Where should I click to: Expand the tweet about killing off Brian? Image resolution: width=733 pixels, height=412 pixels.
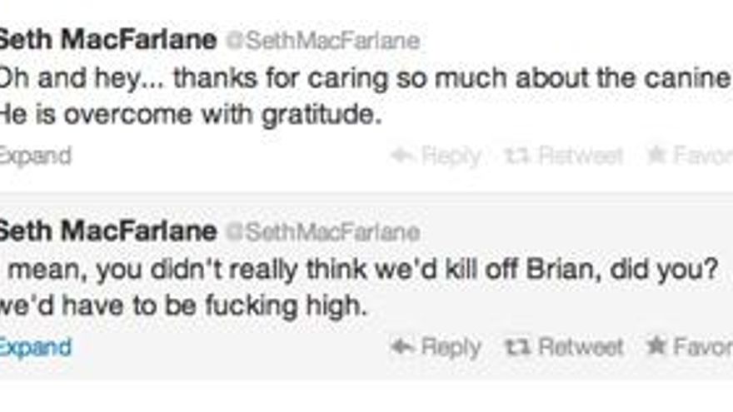[35, 346]
